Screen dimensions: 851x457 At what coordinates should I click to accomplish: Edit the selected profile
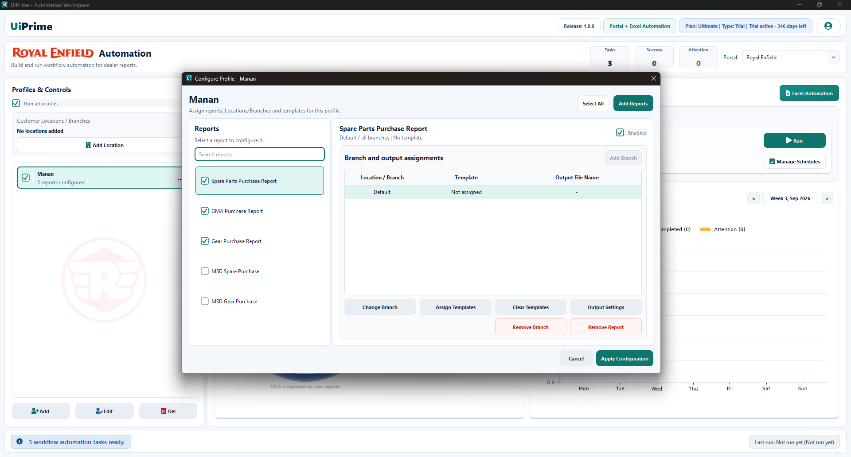coord(104,411)
